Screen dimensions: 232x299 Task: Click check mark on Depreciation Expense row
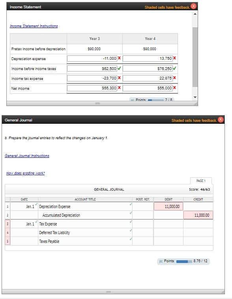click(x=131, y=204)
